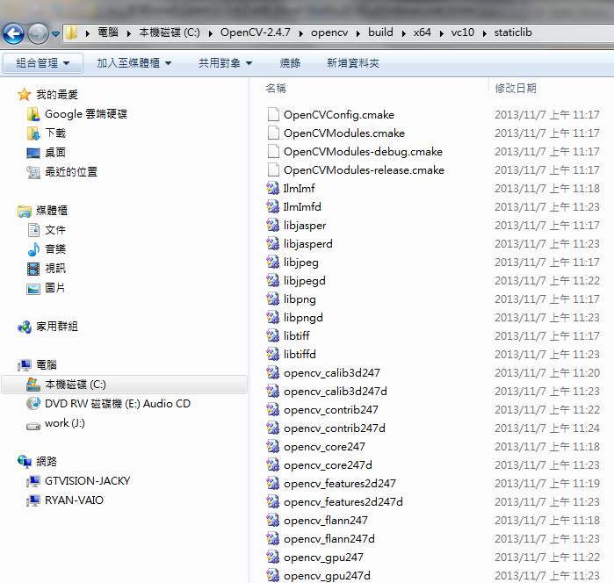Expand the arrow after 電腦 in the address bar
Viewport: 614px width, 583px height.
click(x=128, y=33)
